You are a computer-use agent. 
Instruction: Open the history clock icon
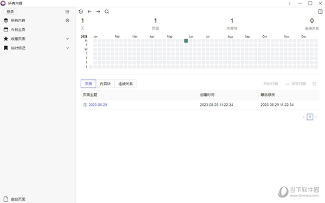click(81, 11)
